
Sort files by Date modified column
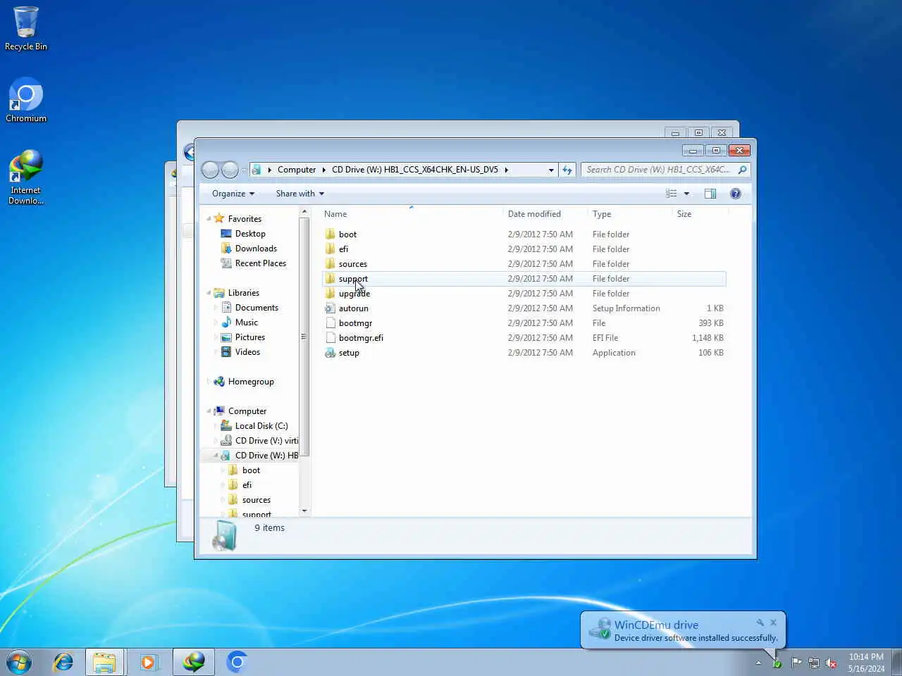click(546, 214)
